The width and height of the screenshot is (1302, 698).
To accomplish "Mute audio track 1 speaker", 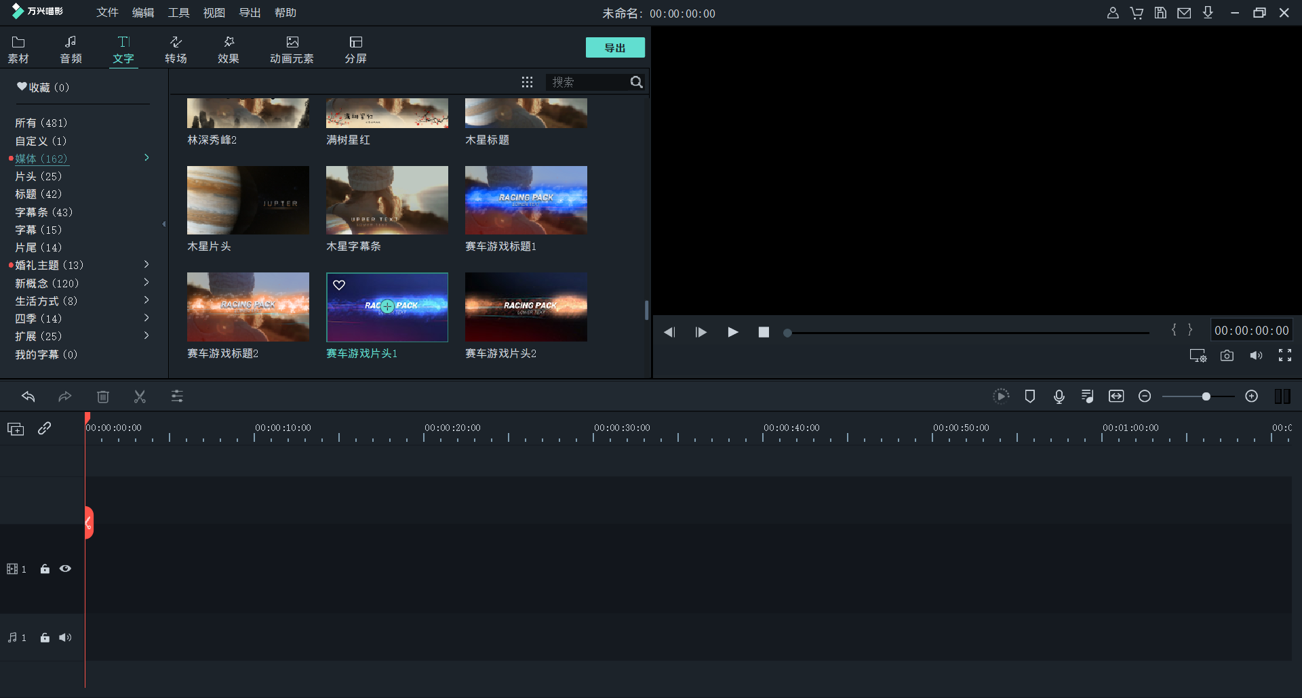I will point(65,638).
